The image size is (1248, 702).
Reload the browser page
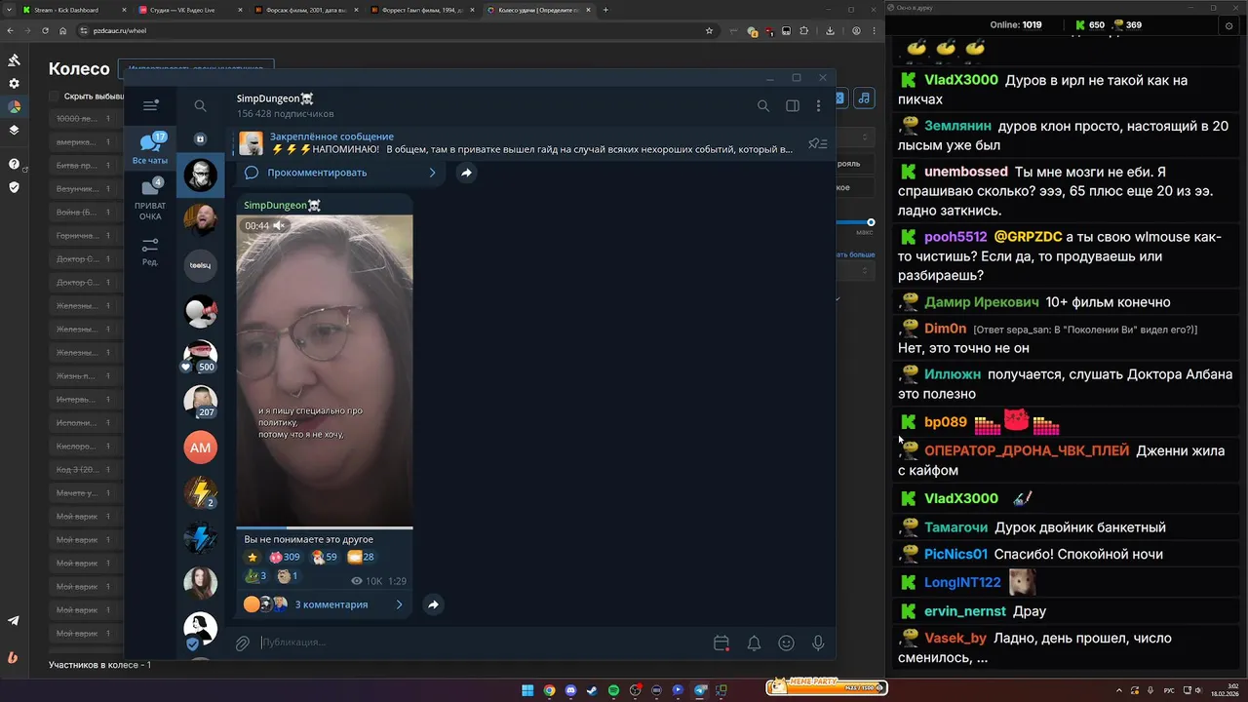pos(45,30)
